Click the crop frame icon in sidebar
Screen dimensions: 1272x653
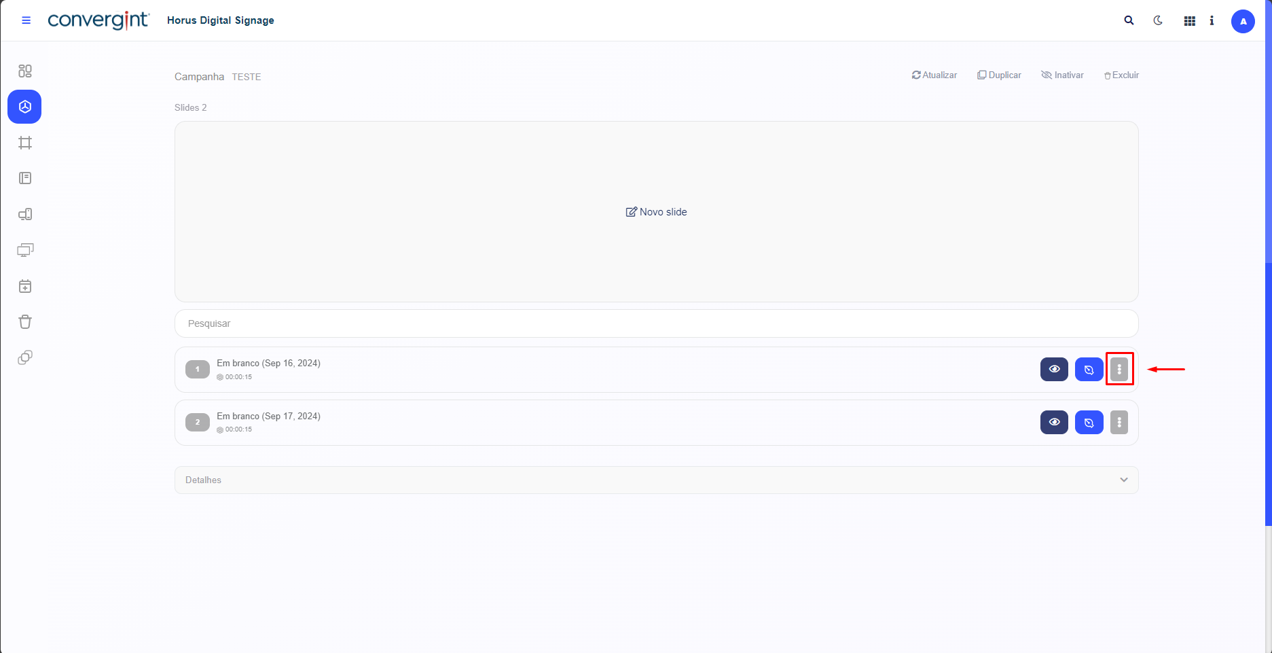point(25,143)
